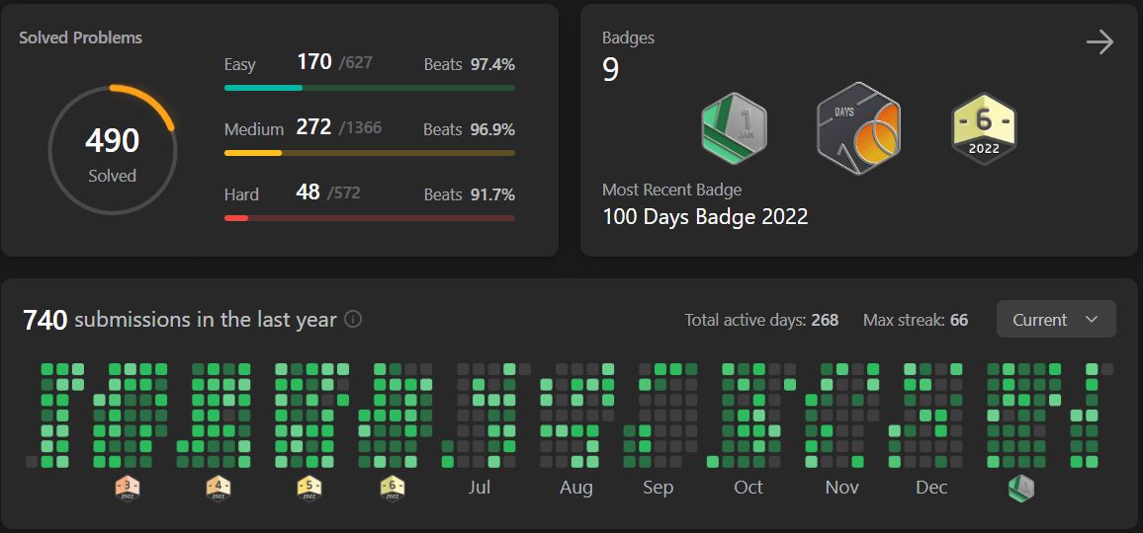Click the Easy difficulty label
Image resolution: width=1143 pixels, height=533 pixels.
pyautogui.click(x=240, y=64)
